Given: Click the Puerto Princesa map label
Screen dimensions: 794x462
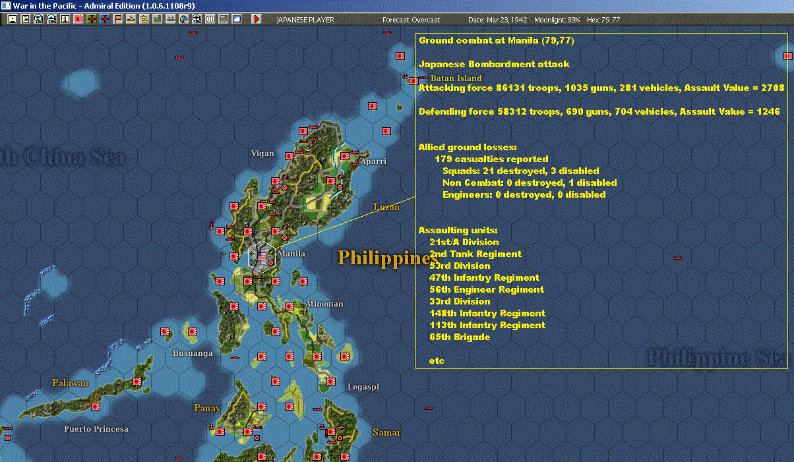Looking at the screenshot, I should [x=96, y=429].
